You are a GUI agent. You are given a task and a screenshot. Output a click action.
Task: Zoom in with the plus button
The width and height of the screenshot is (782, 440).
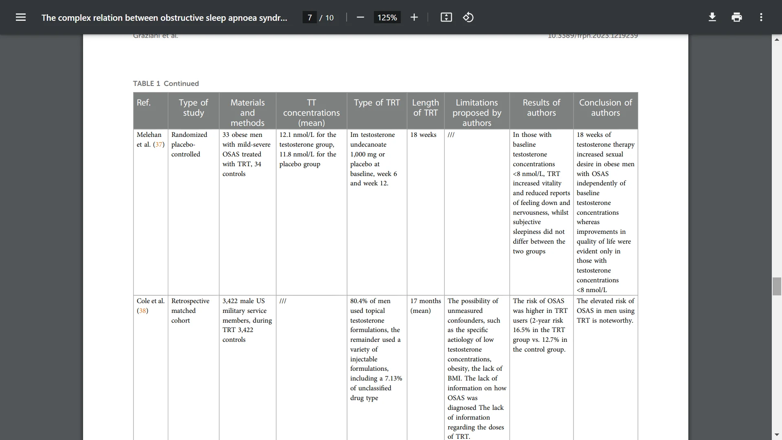point(414,17)
